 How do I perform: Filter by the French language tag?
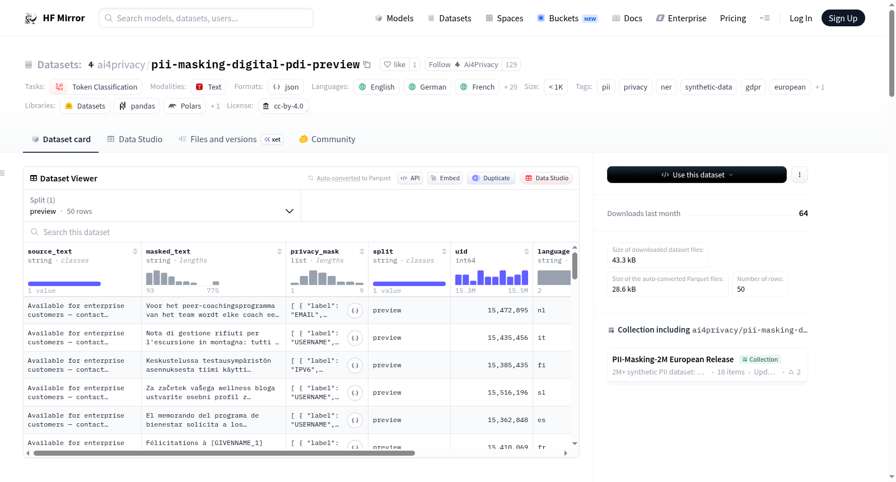478,87
